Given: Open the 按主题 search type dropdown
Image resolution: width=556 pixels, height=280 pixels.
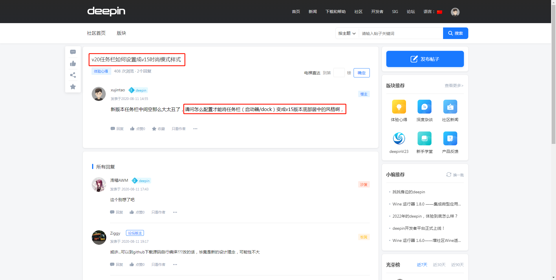Looking at the screenshot, I should click(x=347, y=33).
